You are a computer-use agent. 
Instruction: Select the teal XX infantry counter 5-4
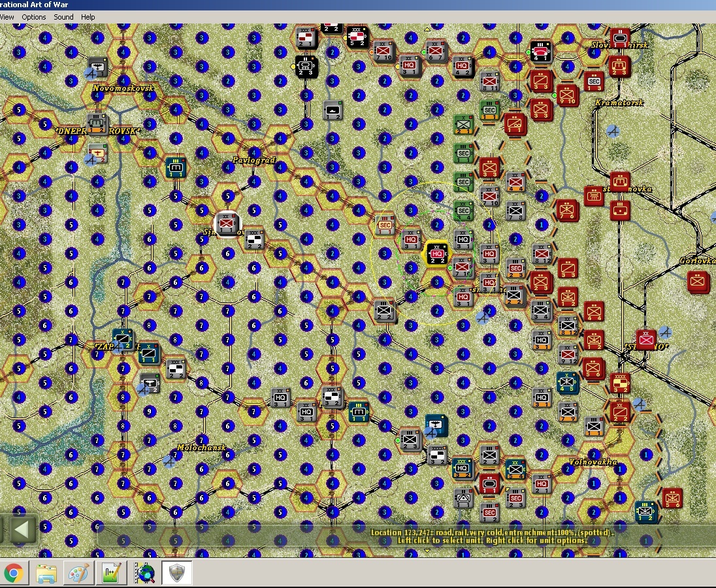(x=515, y=469)
